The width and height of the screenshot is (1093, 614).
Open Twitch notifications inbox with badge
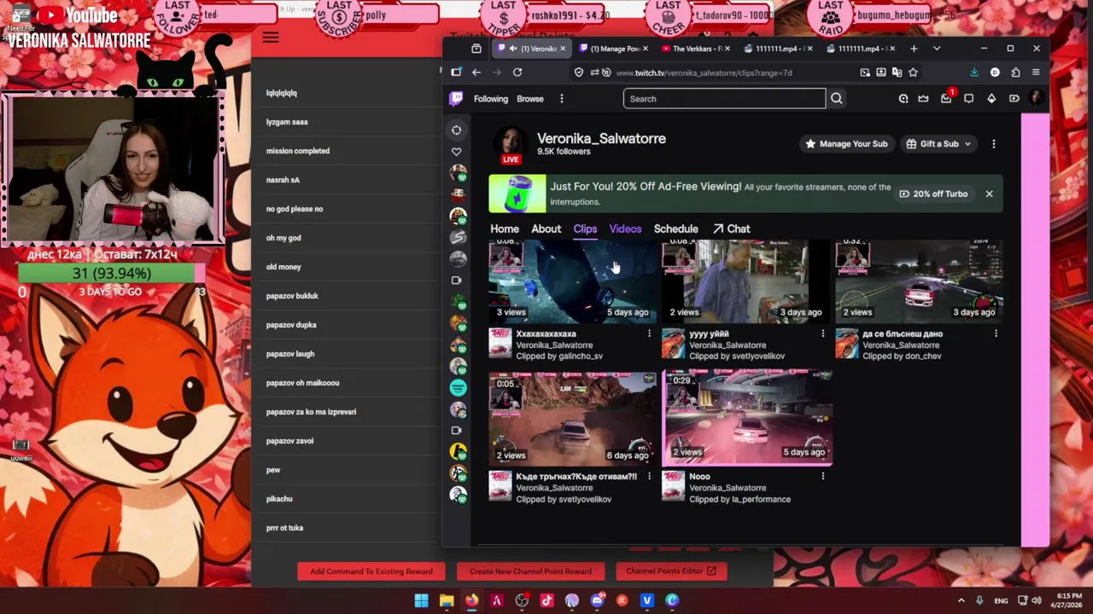946,98
